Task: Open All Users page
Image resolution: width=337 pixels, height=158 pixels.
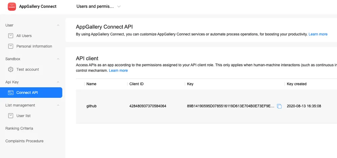Action: pos(24,36)
